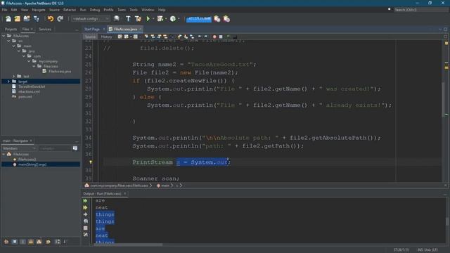The image size is (450, 253).
Task: Click the lightbulb hint icon in the gutter
Action: click(x=91, y=162)
